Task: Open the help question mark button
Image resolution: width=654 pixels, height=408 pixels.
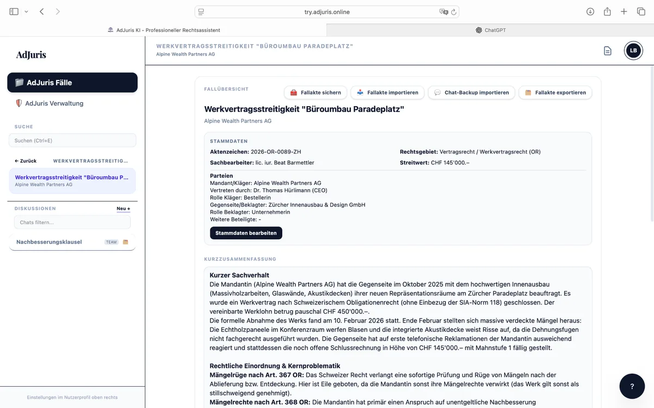Action: point(632,386)
